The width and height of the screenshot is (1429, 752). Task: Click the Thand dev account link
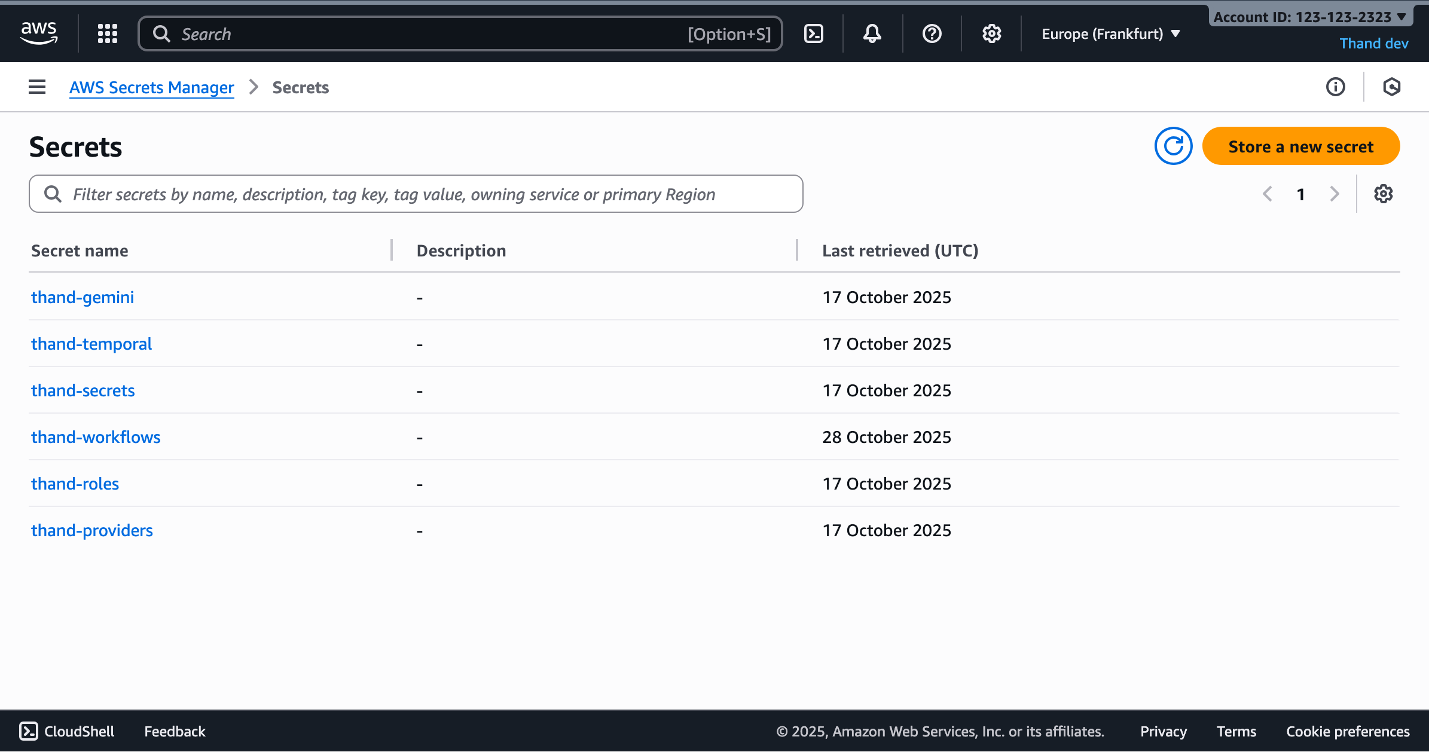[1373, 43]
